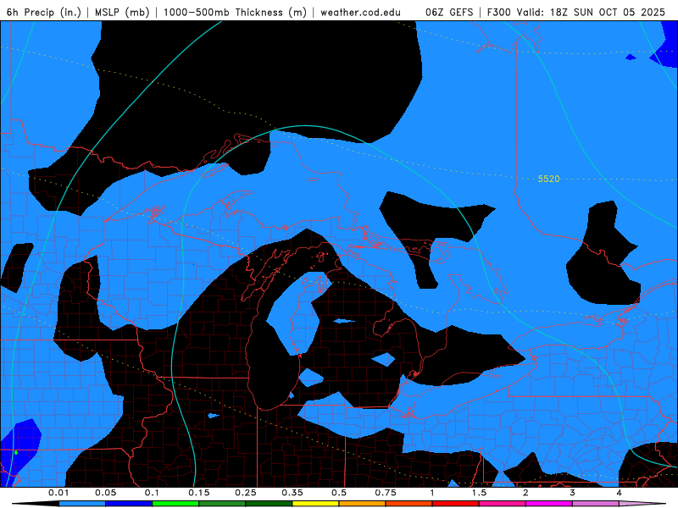The width and height of the screenshot is (678, 508).
Task: Click the black left arrow of color bar
Action: tap(36, 504)
